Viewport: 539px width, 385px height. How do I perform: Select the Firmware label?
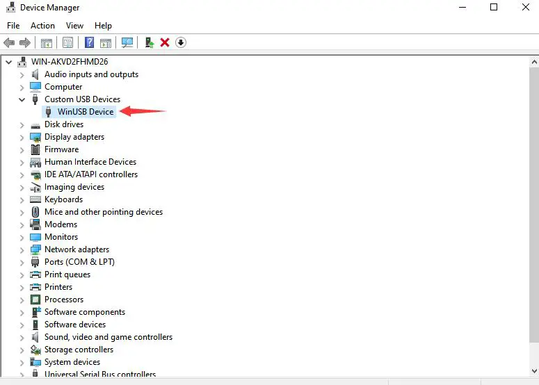click(61, 149)
